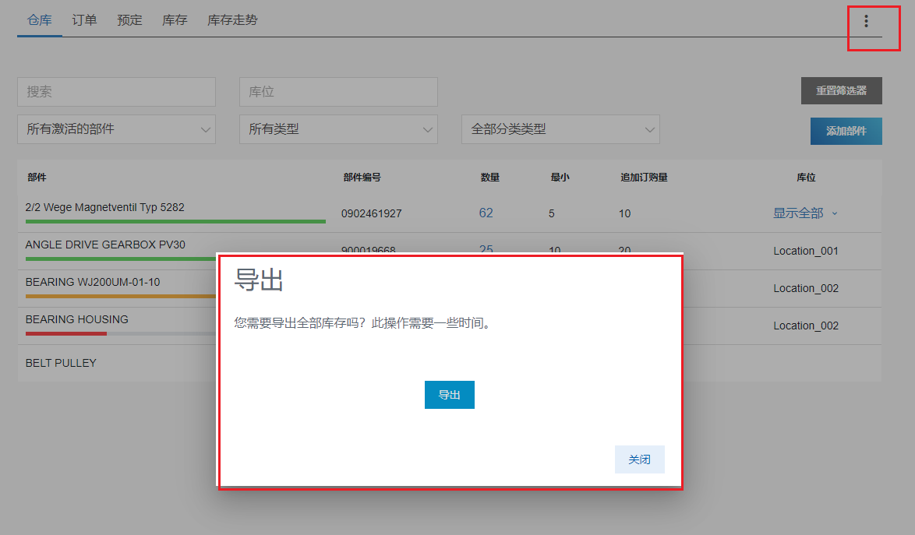Viewport: 915px width, 535px height.
Task: Click the red stock bar under BEARING HOUSING
Action: (x=65, y=333)
